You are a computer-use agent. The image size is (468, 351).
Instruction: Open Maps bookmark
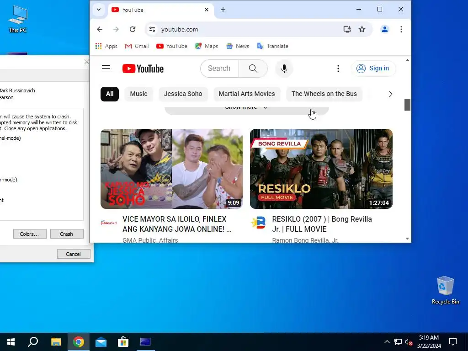207,46
